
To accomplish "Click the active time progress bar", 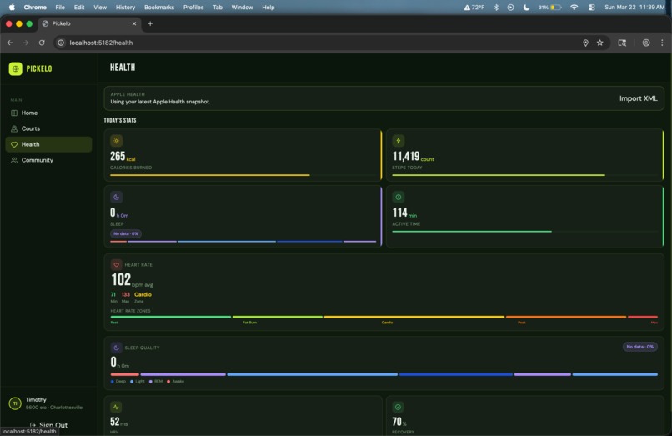I will [525, 232].
